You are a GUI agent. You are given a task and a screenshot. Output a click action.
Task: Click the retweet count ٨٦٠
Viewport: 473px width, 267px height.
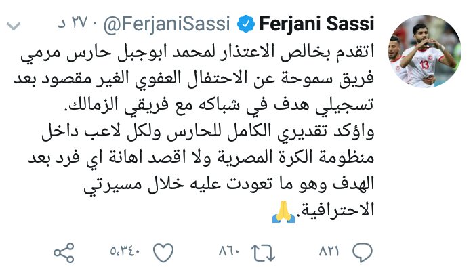[x=229, y=251]
